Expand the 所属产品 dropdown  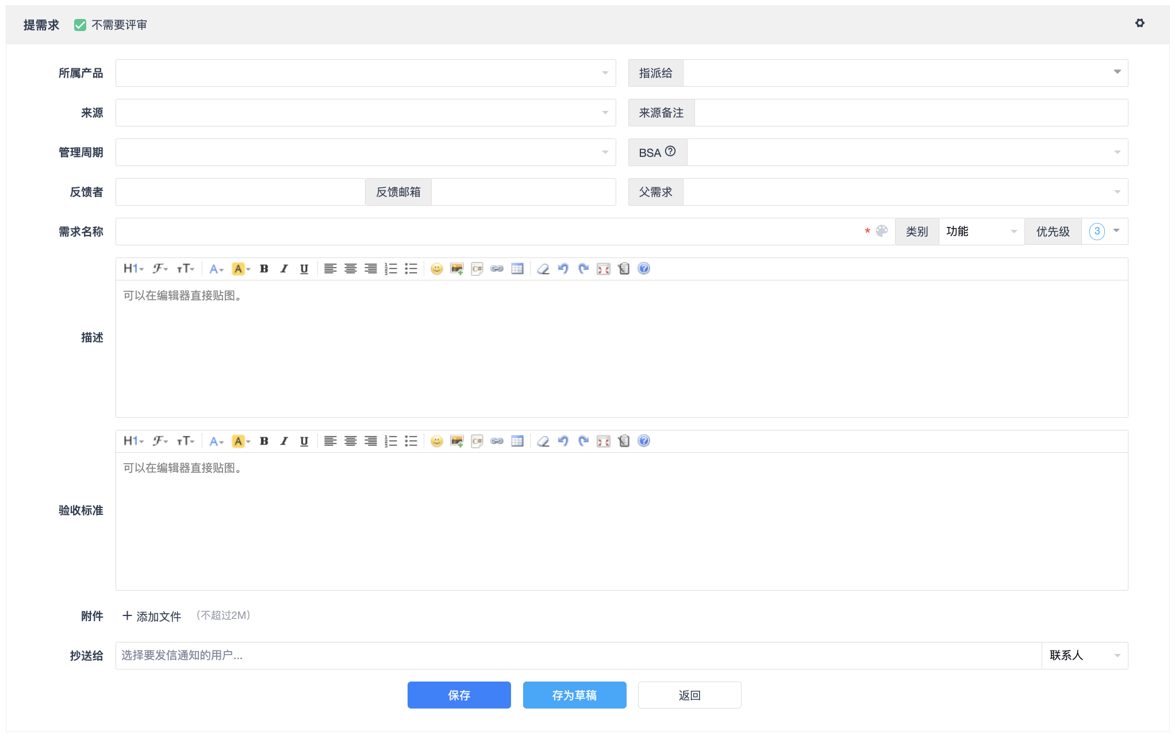click(x=366, y=73)
